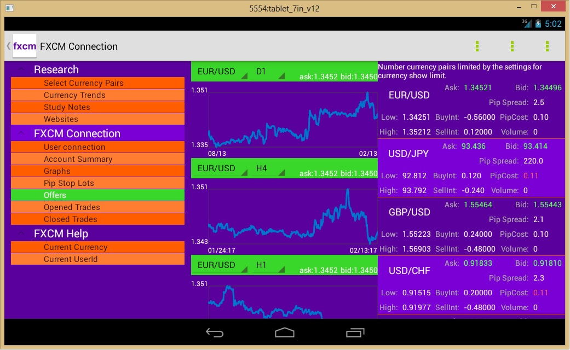
Task: Select the USD/CHF offer row
Action: 471,285
